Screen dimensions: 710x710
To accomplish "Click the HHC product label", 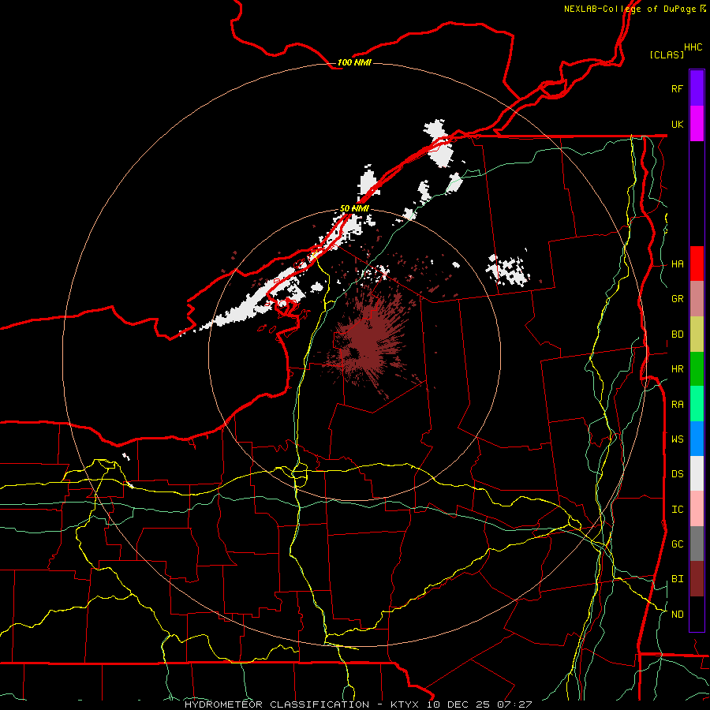I will [693, 47].
